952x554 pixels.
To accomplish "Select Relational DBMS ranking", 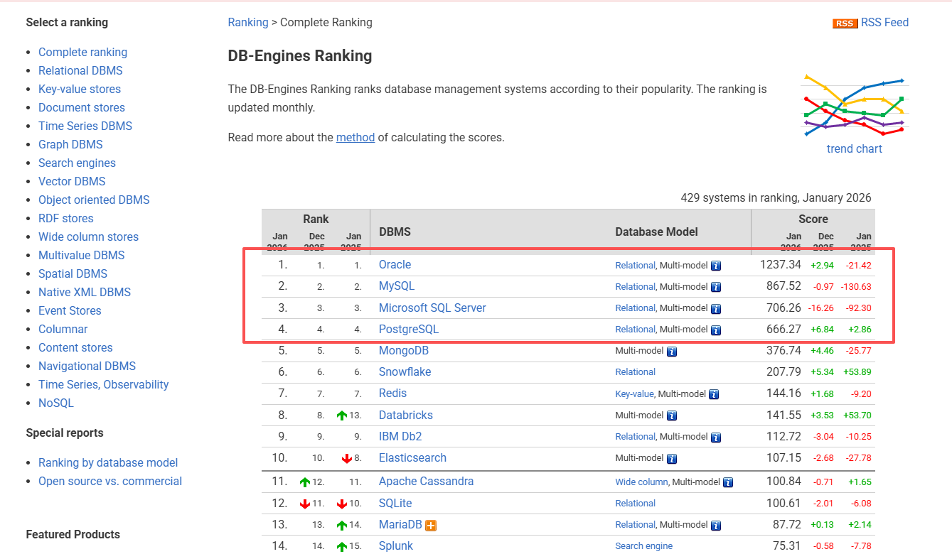I will (80, 70).
